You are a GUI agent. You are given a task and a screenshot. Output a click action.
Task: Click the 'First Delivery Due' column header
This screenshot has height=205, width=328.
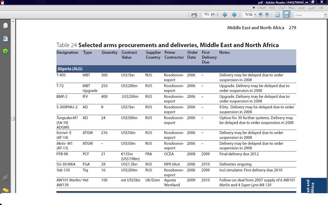click(x=209, y=57)
